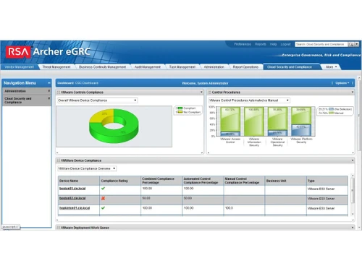Open the VMware Device Compliance Overview dropdown
Image resolution: width=362 pixels, height=271 pixels.
pos(87,168)
